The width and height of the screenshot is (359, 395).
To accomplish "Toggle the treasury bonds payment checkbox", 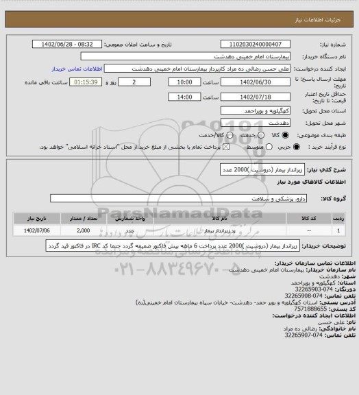I will (226, 147).
